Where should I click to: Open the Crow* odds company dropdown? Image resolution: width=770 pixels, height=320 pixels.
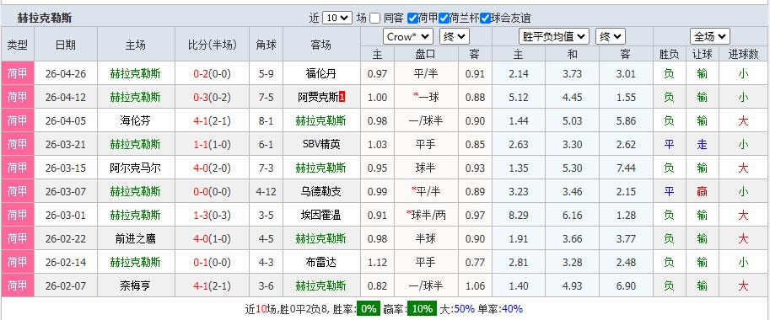[x=408, y=36]
